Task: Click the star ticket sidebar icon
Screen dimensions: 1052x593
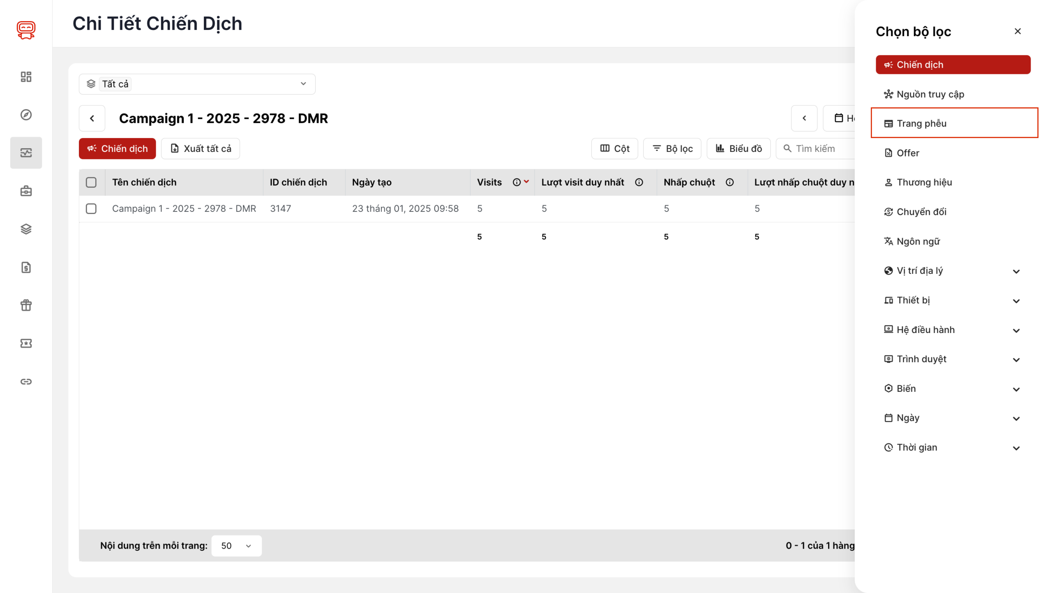Action: (x=26, y=343)
